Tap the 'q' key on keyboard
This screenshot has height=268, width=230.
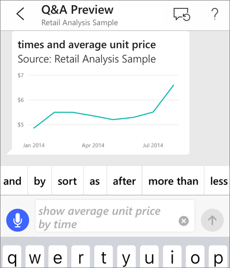12,257
